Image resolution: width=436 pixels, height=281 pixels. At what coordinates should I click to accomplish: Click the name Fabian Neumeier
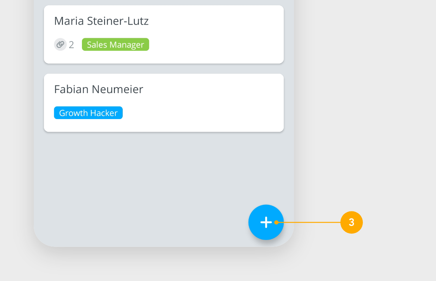98,89
